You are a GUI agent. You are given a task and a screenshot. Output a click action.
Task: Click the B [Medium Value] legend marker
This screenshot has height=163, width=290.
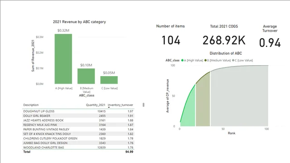[x=205, y=60]
